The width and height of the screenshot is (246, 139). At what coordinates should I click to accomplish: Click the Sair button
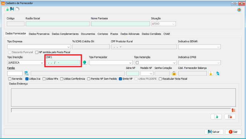point(233,132)
